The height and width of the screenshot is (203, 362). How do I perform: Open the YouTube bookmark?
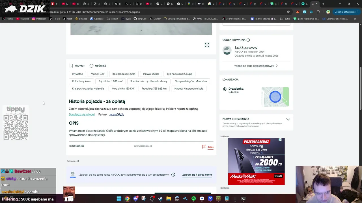(x=23, y=19)
